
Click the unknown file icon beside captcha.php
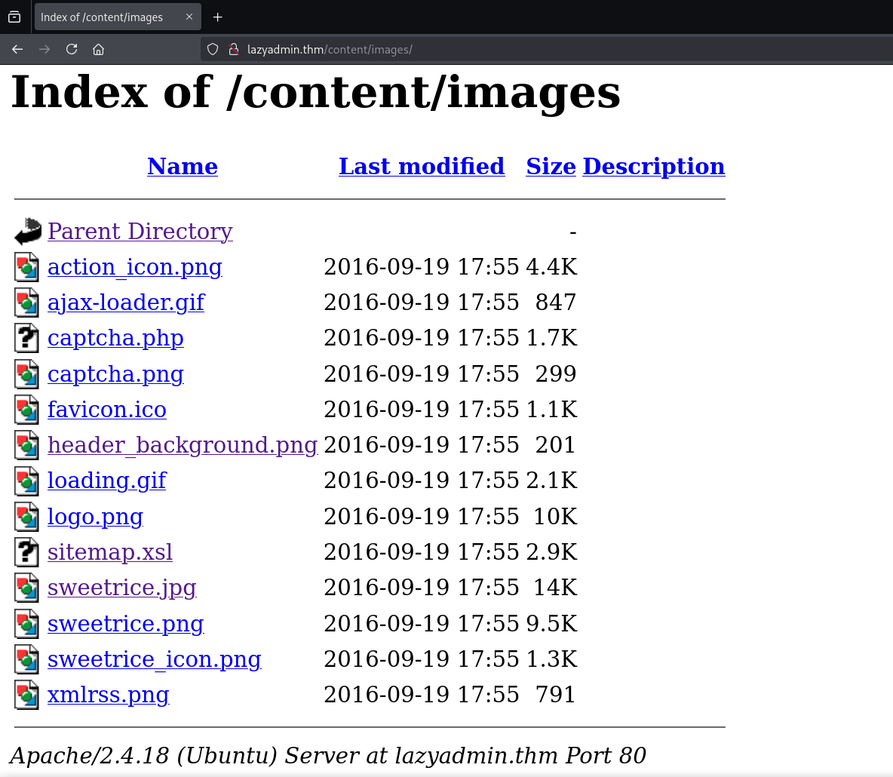[x=26, y=338]
